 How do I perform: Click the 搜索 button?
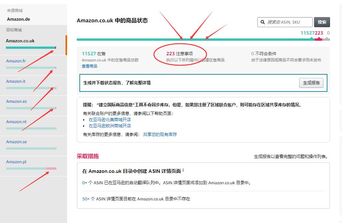click(x=322, y=22)
